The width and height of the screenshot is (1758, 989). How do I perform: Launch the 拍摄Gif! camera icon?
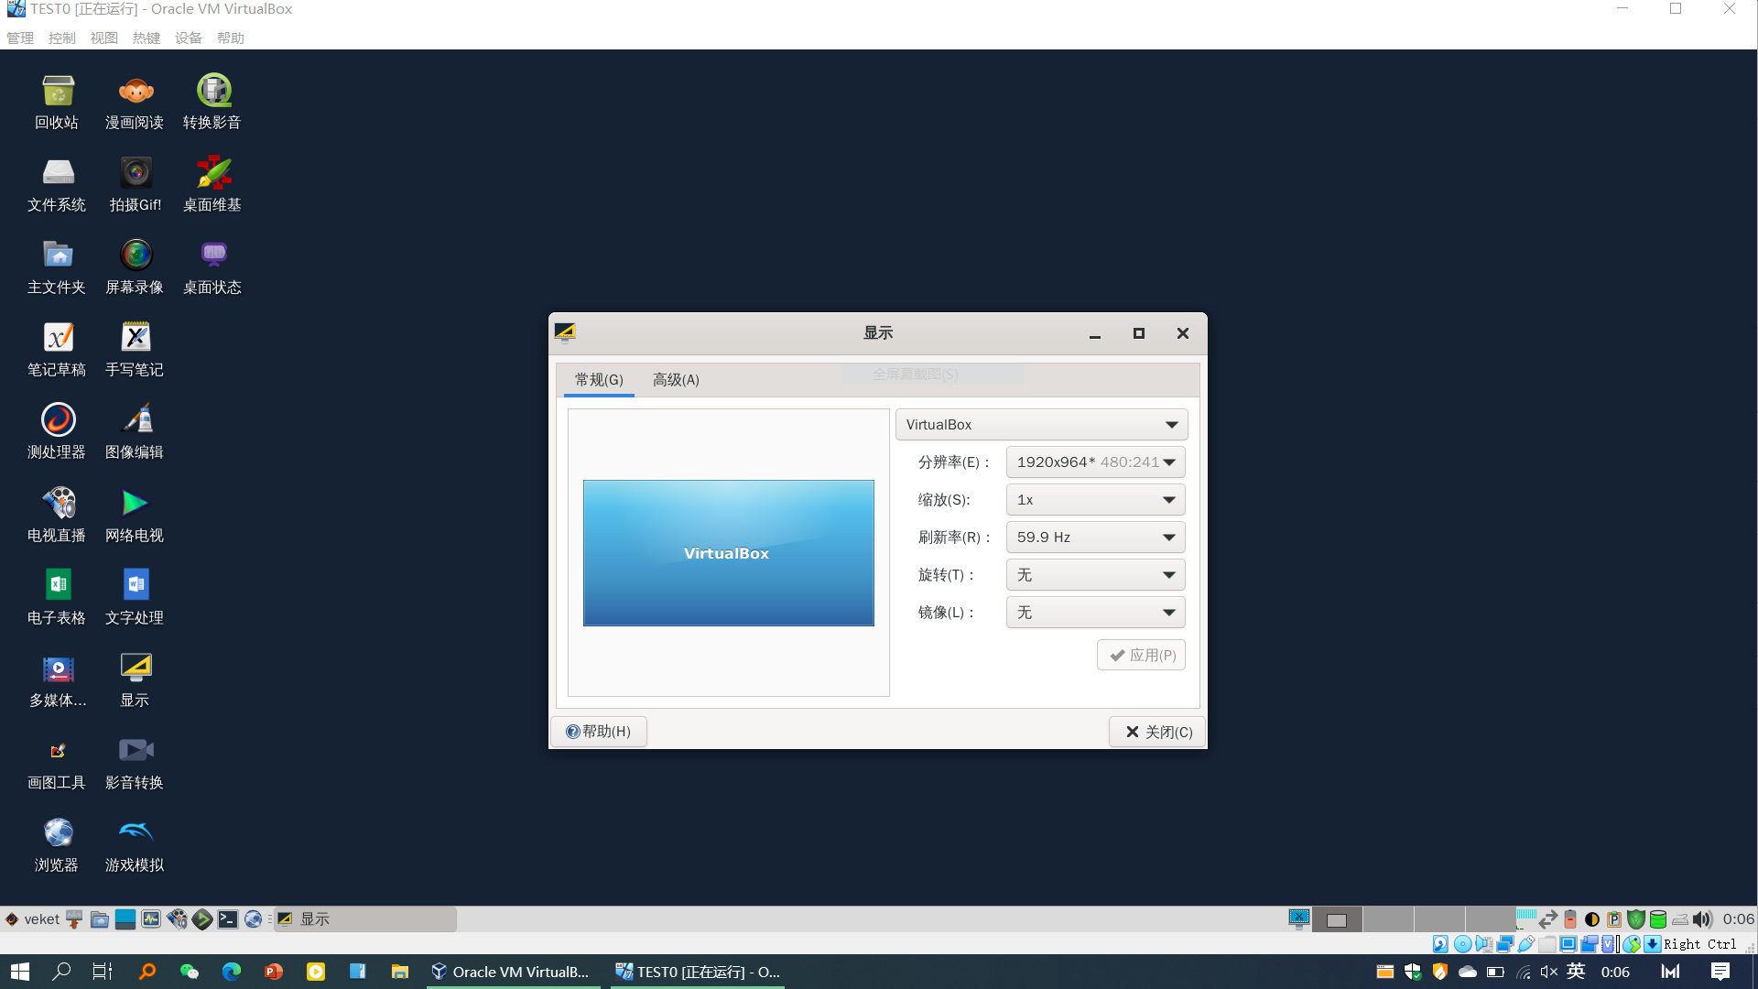click(x=135, y=184)
